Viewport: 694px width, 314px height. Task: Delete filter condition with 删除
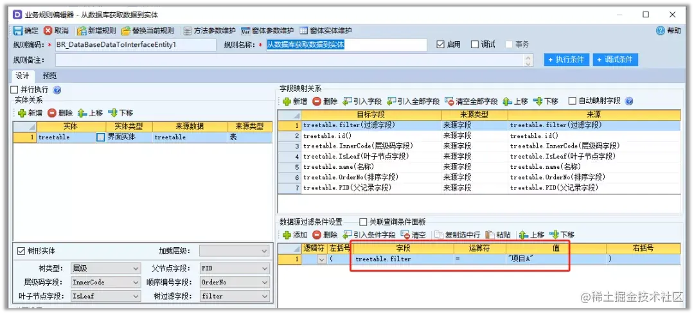(325, 235)
